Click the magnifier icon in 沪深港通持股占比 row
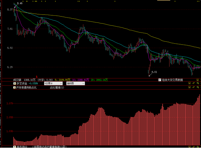The height and width of the screenshot is (148, 201). tap(198, 87)
